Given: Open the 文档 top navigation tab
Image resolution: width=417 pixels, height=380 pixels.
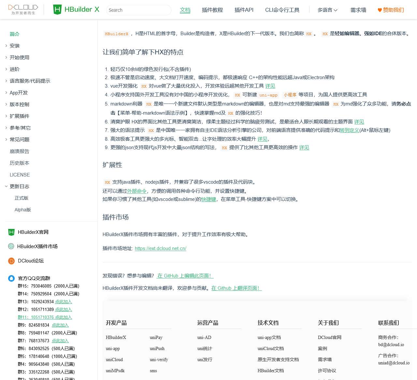Looking at the screenshot, I should [x=185, y=10].
